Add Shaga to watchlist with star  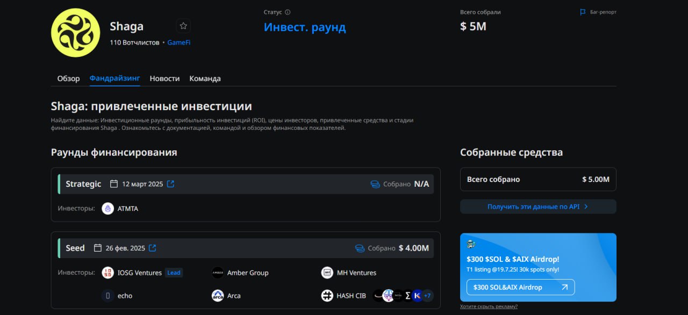click(x=183, y=26)
